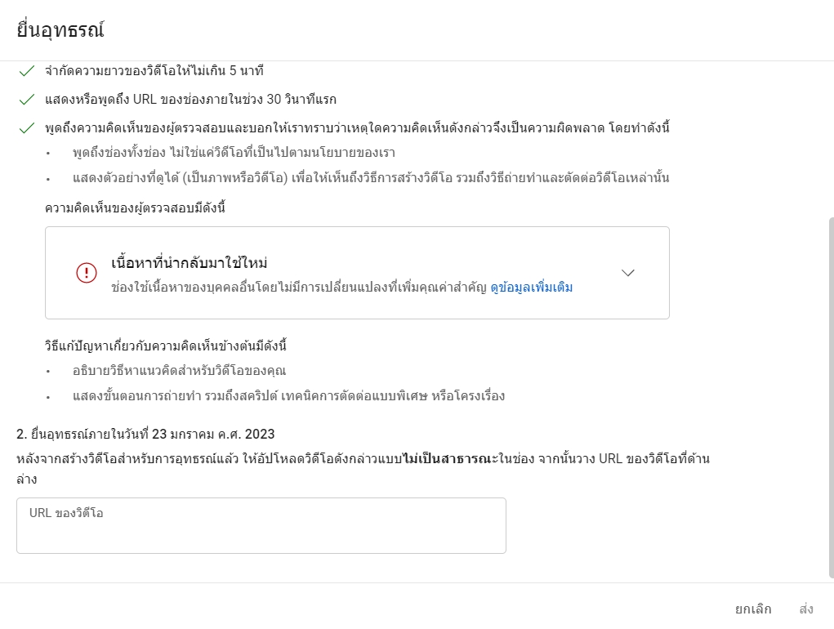Click the bullet อธิบายวิธีหาแนวคิดสำหรับวิดีโอของคุณ
Image resolution: width=834 pixels, height=629 pixels.
coord(179,371)
